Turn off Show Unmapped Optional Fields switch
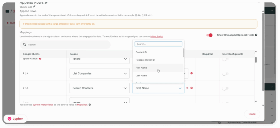 pos(209,35)
